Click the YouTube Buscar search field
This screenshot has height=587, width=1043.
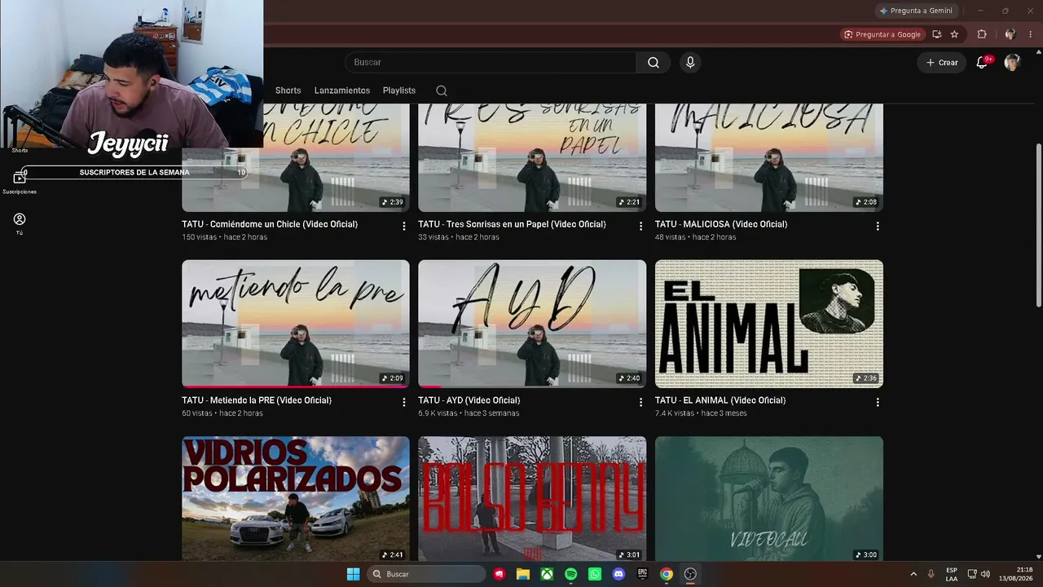491,63
